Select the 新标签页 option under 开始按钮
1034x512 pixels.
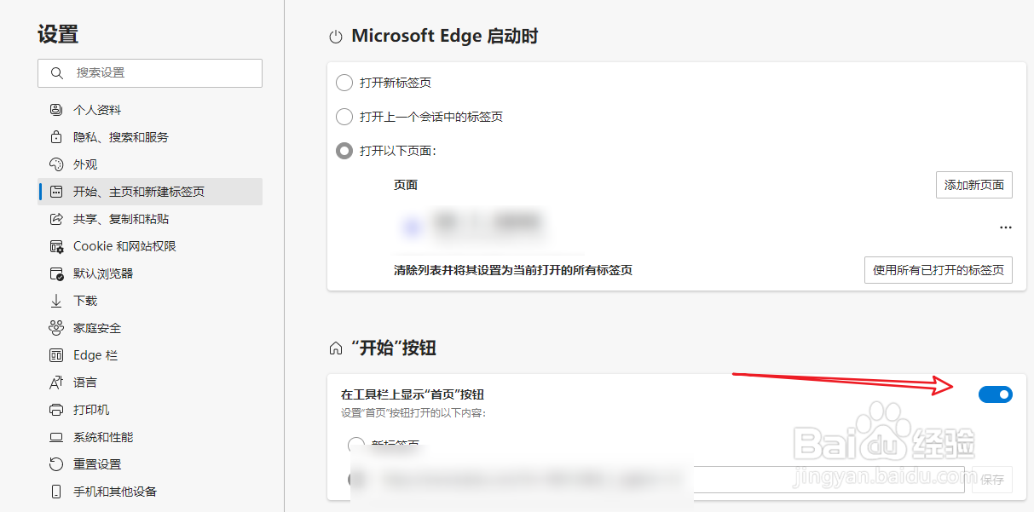pyautogui.click(x=355, y=445)
